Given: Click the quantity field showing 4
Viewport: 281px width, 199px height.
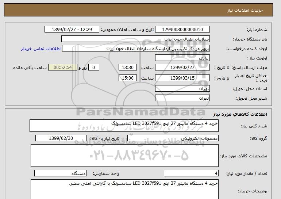Looking at the screenshot, I should (x=191, y=173).
